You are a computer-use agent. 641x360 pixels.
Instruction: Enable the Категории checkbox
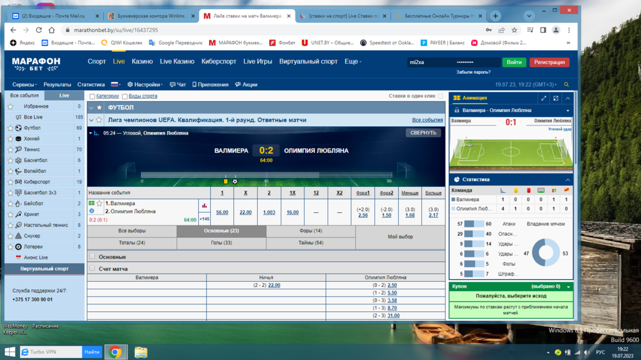[92, 96]
